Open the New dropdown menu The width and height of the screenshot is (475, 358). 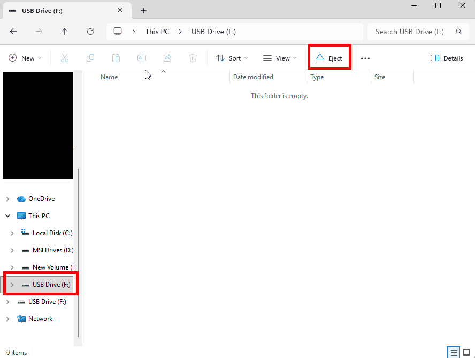click(x=25, y=58)
